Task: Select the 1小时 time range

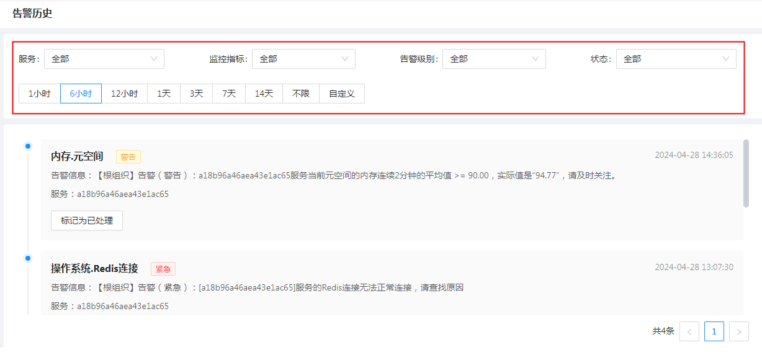Action: pos(40,94)
